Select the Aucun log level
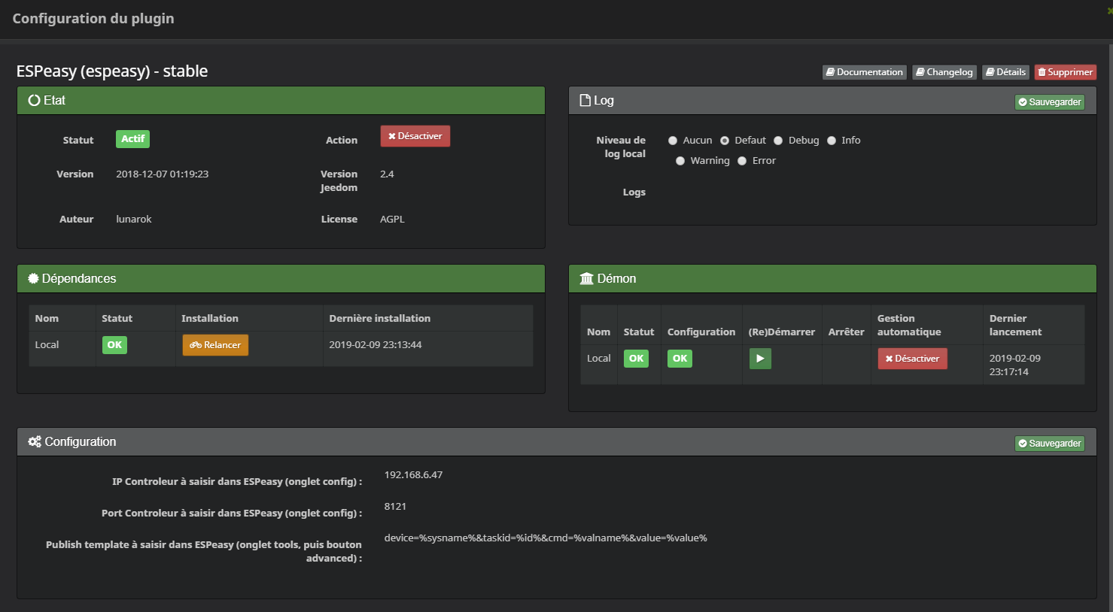Viewport: 1113px width, 612px height. [x=673, y=141]
